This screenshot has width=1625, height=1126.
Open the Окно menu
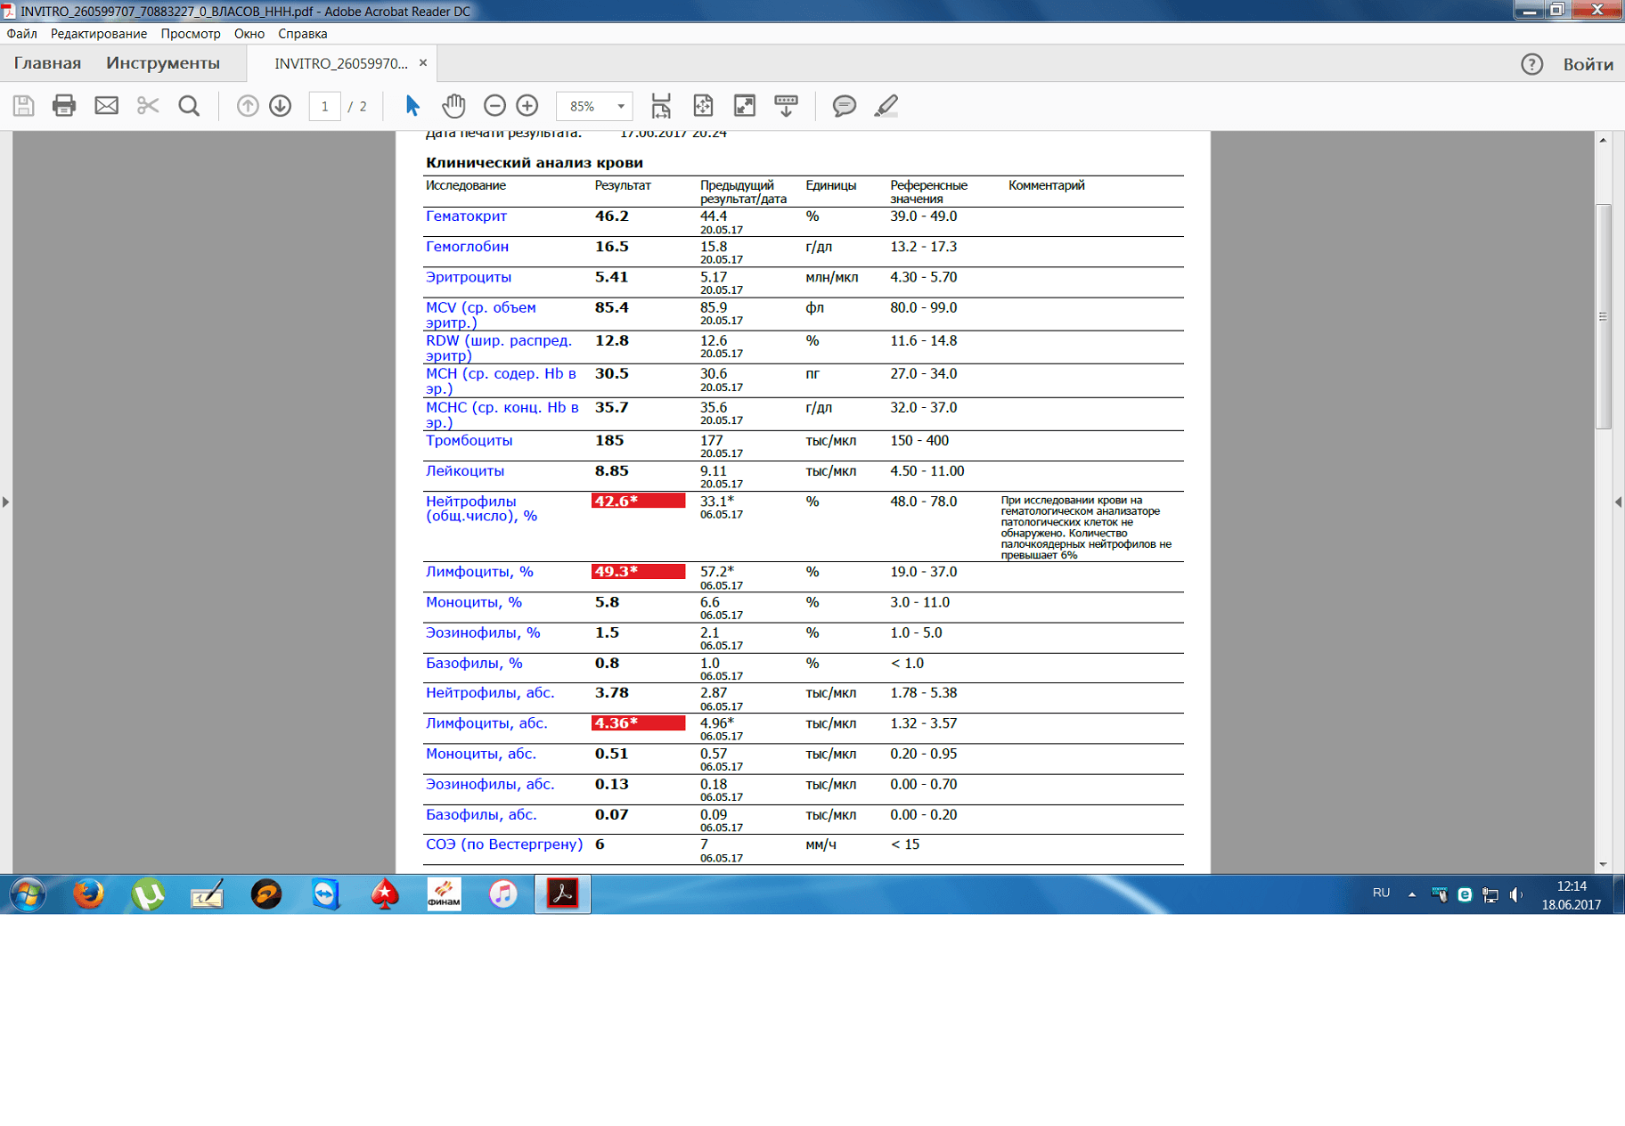point(249,34)
